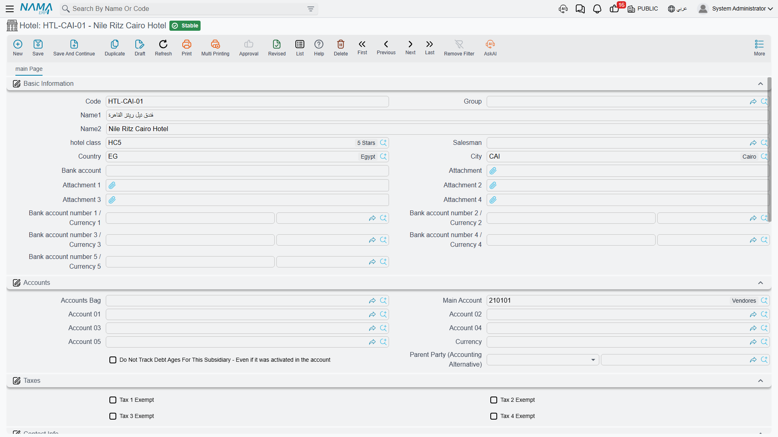
Task: Delete the hotel record
Action: (x=341, y=48)
